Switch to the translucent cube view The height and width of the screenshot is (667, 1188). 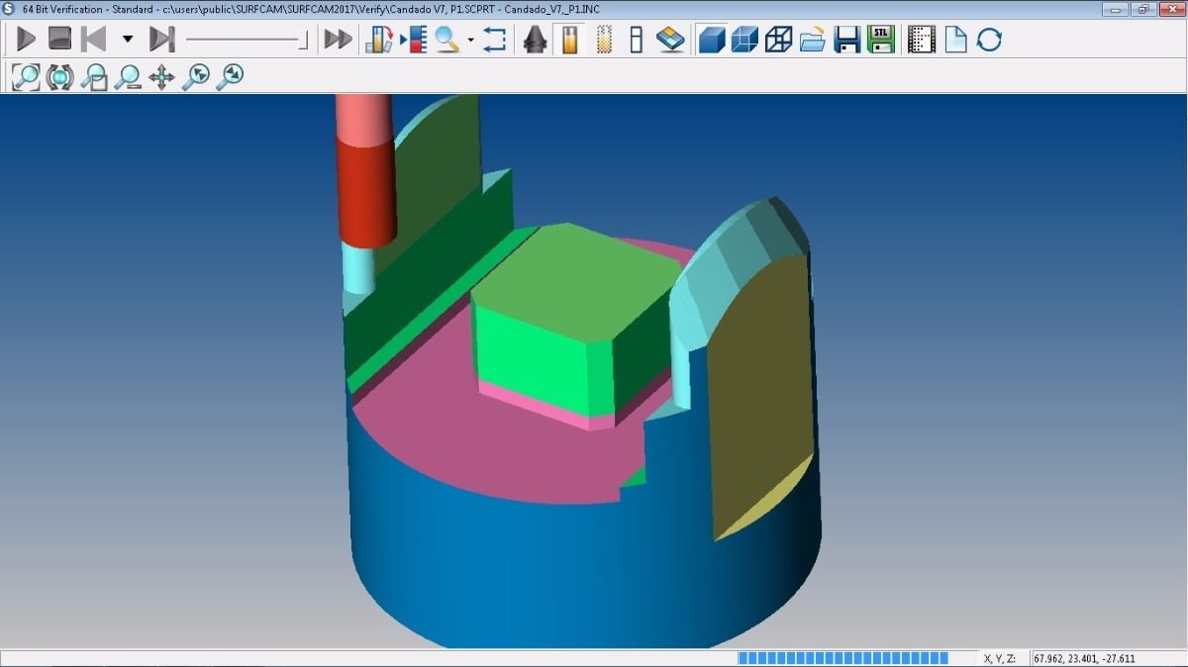(x=744, y=41)
